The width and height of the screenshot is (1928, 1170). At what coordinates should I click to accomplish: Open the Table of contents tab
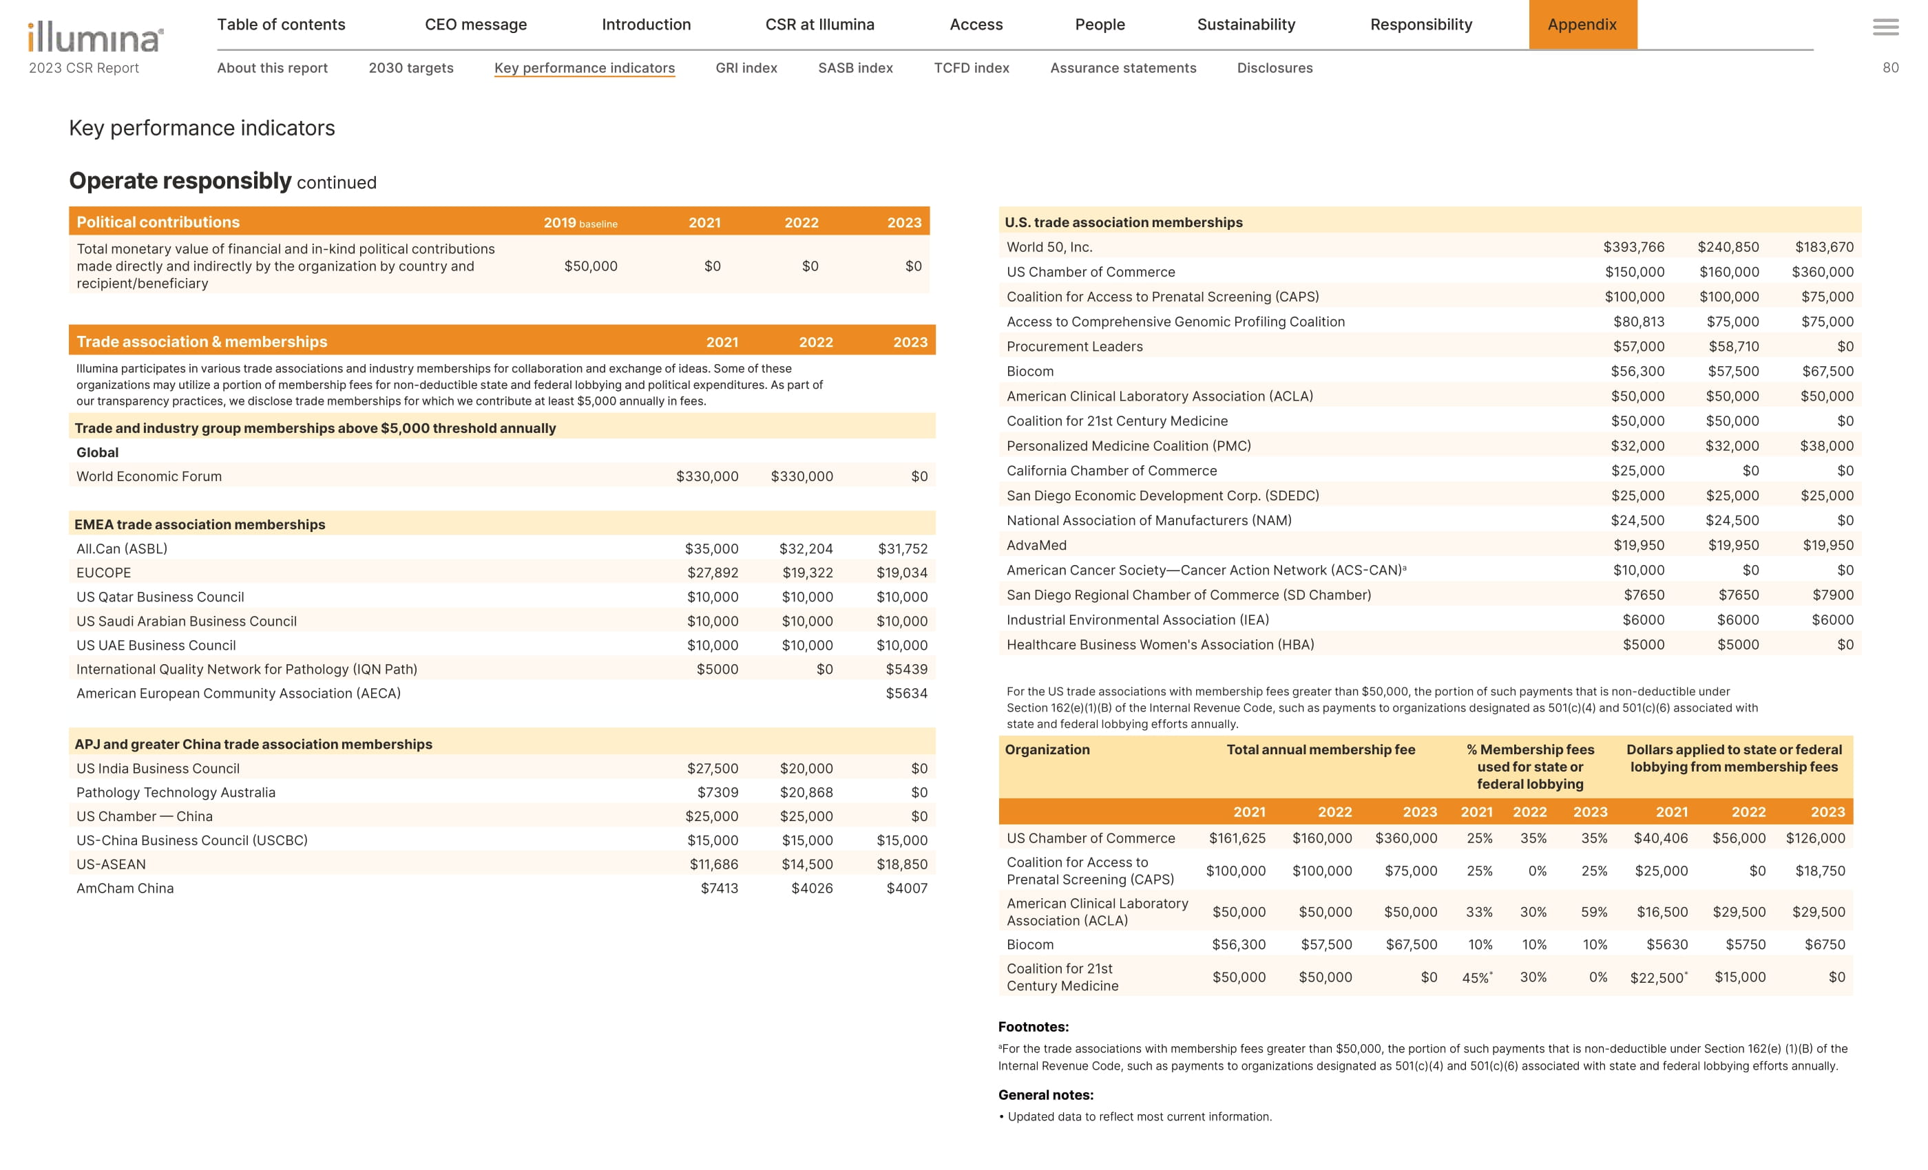point(281,24)
